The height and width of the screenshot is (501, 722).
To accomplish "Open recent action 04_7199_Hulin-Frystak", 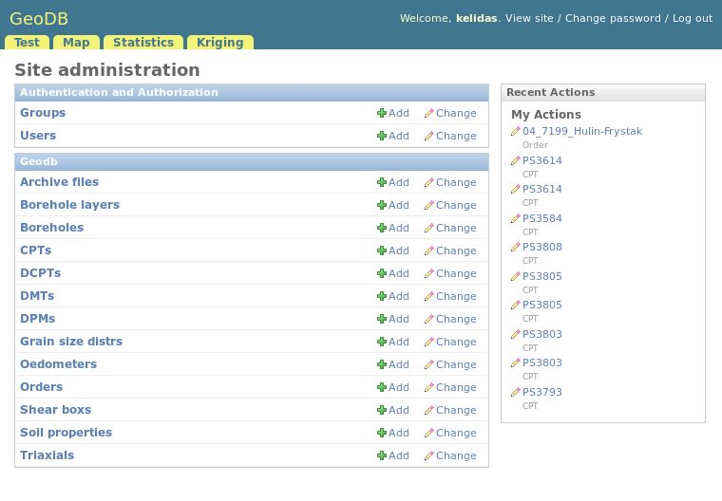I will [x=581, y=132].
